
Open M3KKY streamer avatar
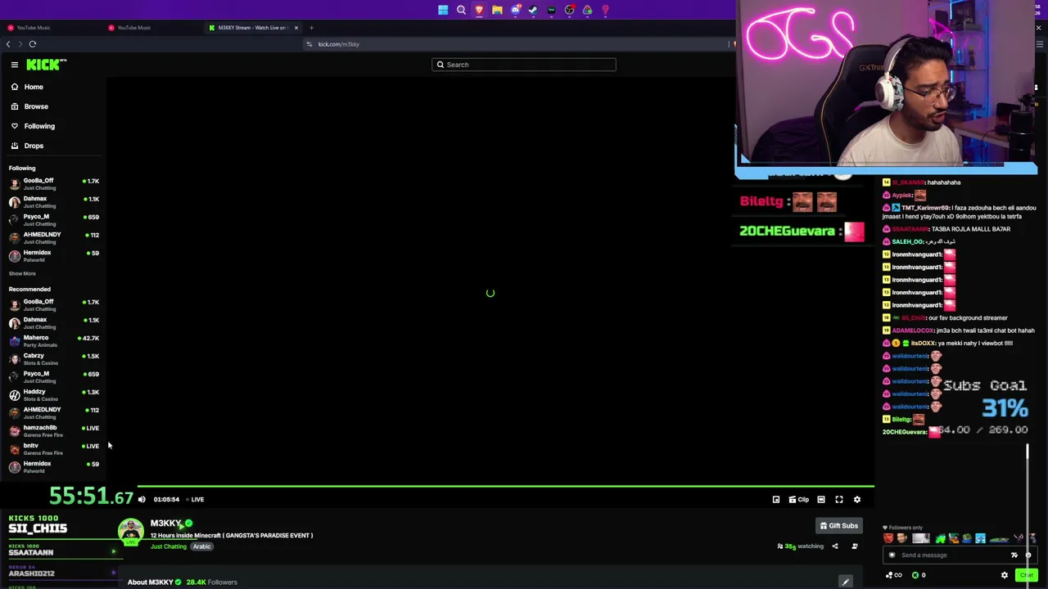pos(131,532)
